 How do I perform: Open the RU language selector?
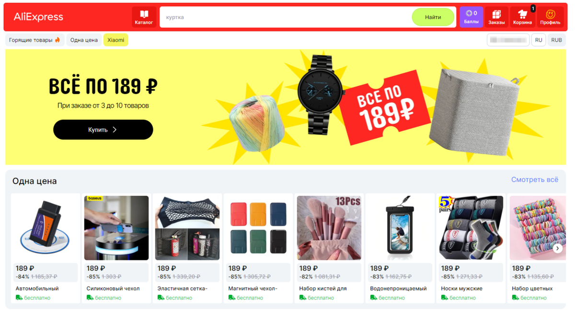click(x=539, y=40)
